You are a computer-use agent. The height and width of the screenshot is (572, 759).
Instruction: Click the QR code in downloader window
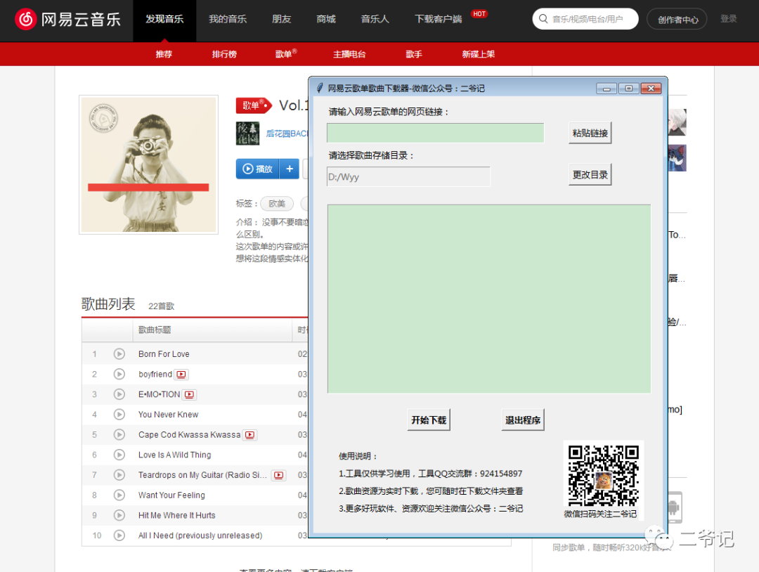pyautogui.click(x=603, y=476)
